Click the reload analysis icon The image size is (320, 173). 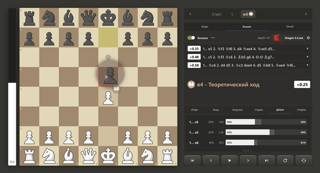coord(285,160)
